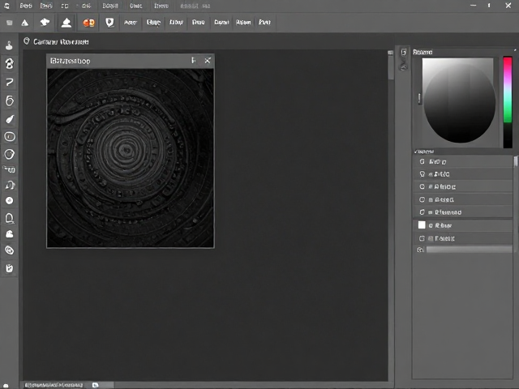The height and width of the screenshot is (389, 519).
Task: Select the solid cloud-shaped tool
Action: (9, 234)
